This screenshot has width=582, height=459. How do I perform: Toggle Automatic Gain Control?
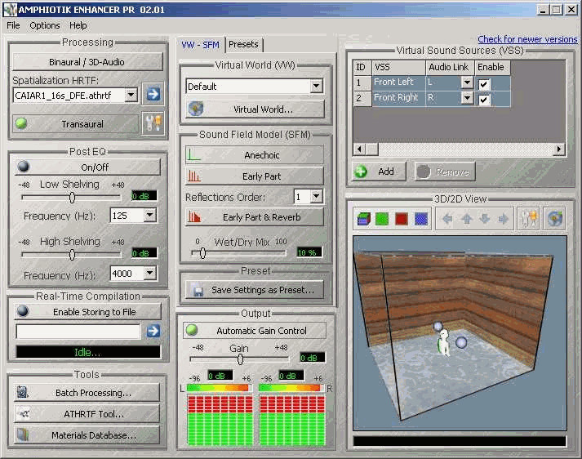(254, 330)
